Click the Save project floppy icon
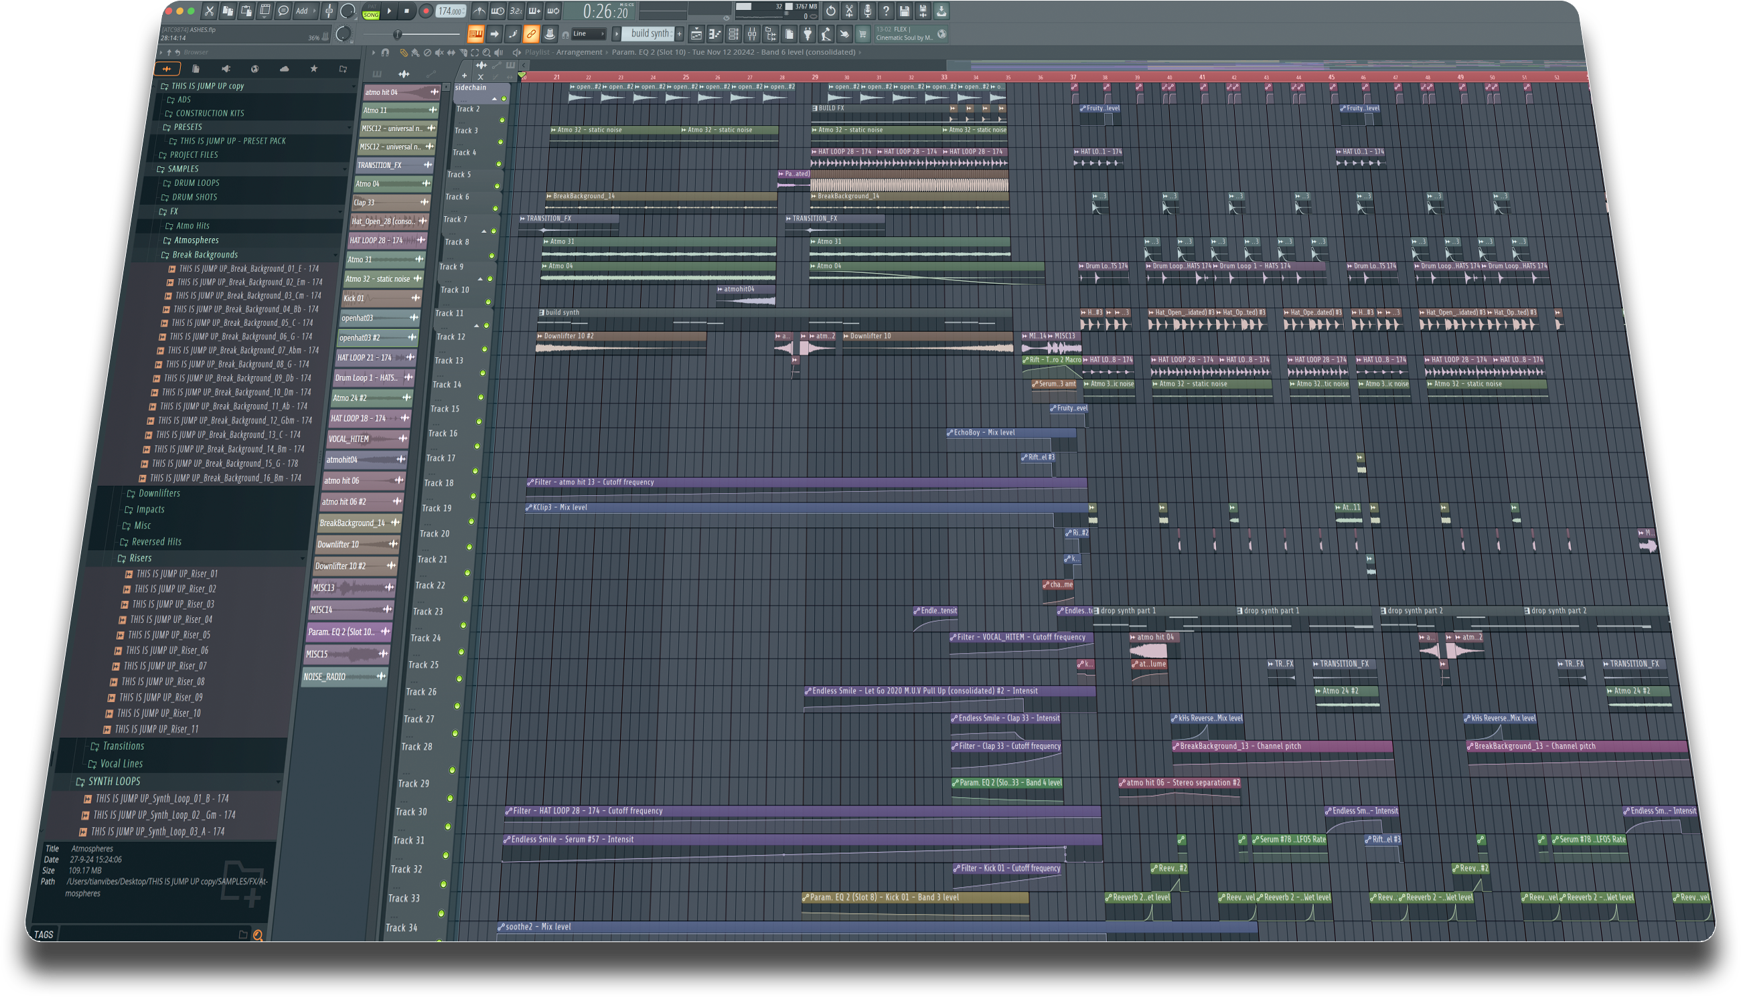 905,11
